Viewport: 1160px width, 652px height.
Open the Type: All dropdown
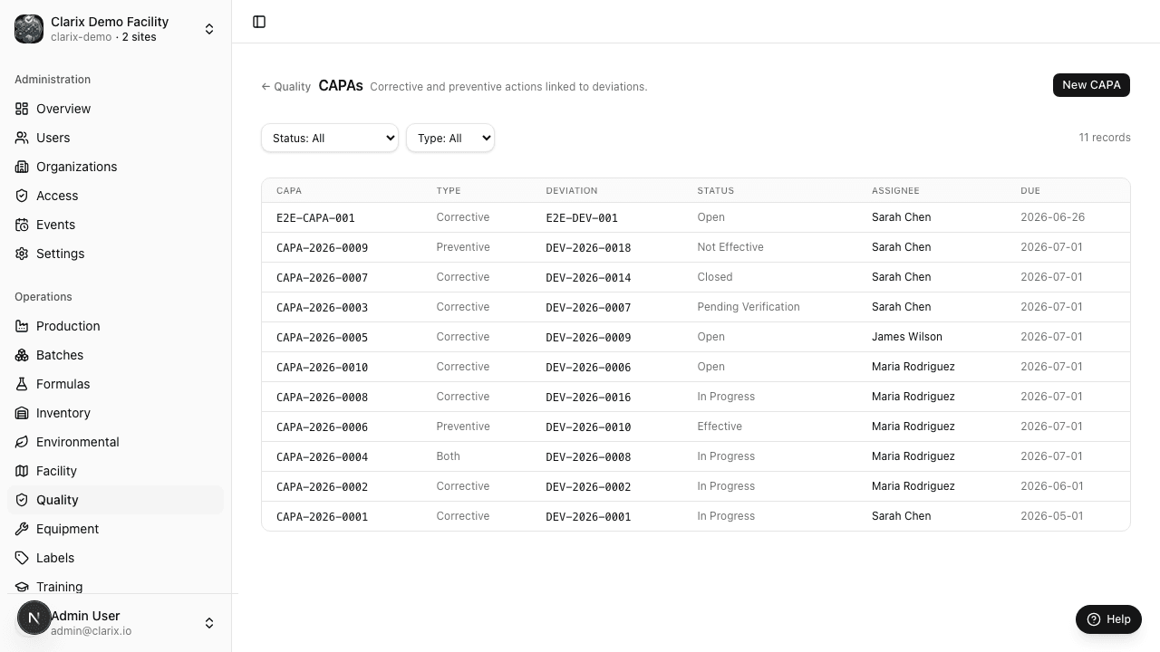tap(450, 138)
